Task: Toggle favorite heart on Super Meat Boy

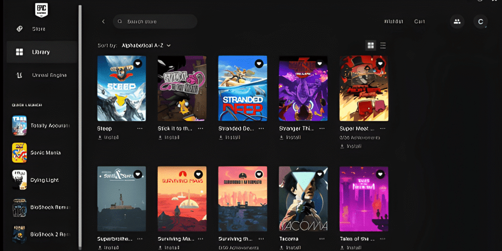Action: pos(380,64)
